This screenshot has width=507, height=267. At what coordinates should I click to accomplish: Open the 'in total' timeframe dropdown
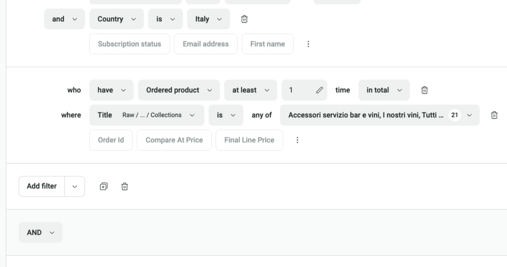pos(384,90)
